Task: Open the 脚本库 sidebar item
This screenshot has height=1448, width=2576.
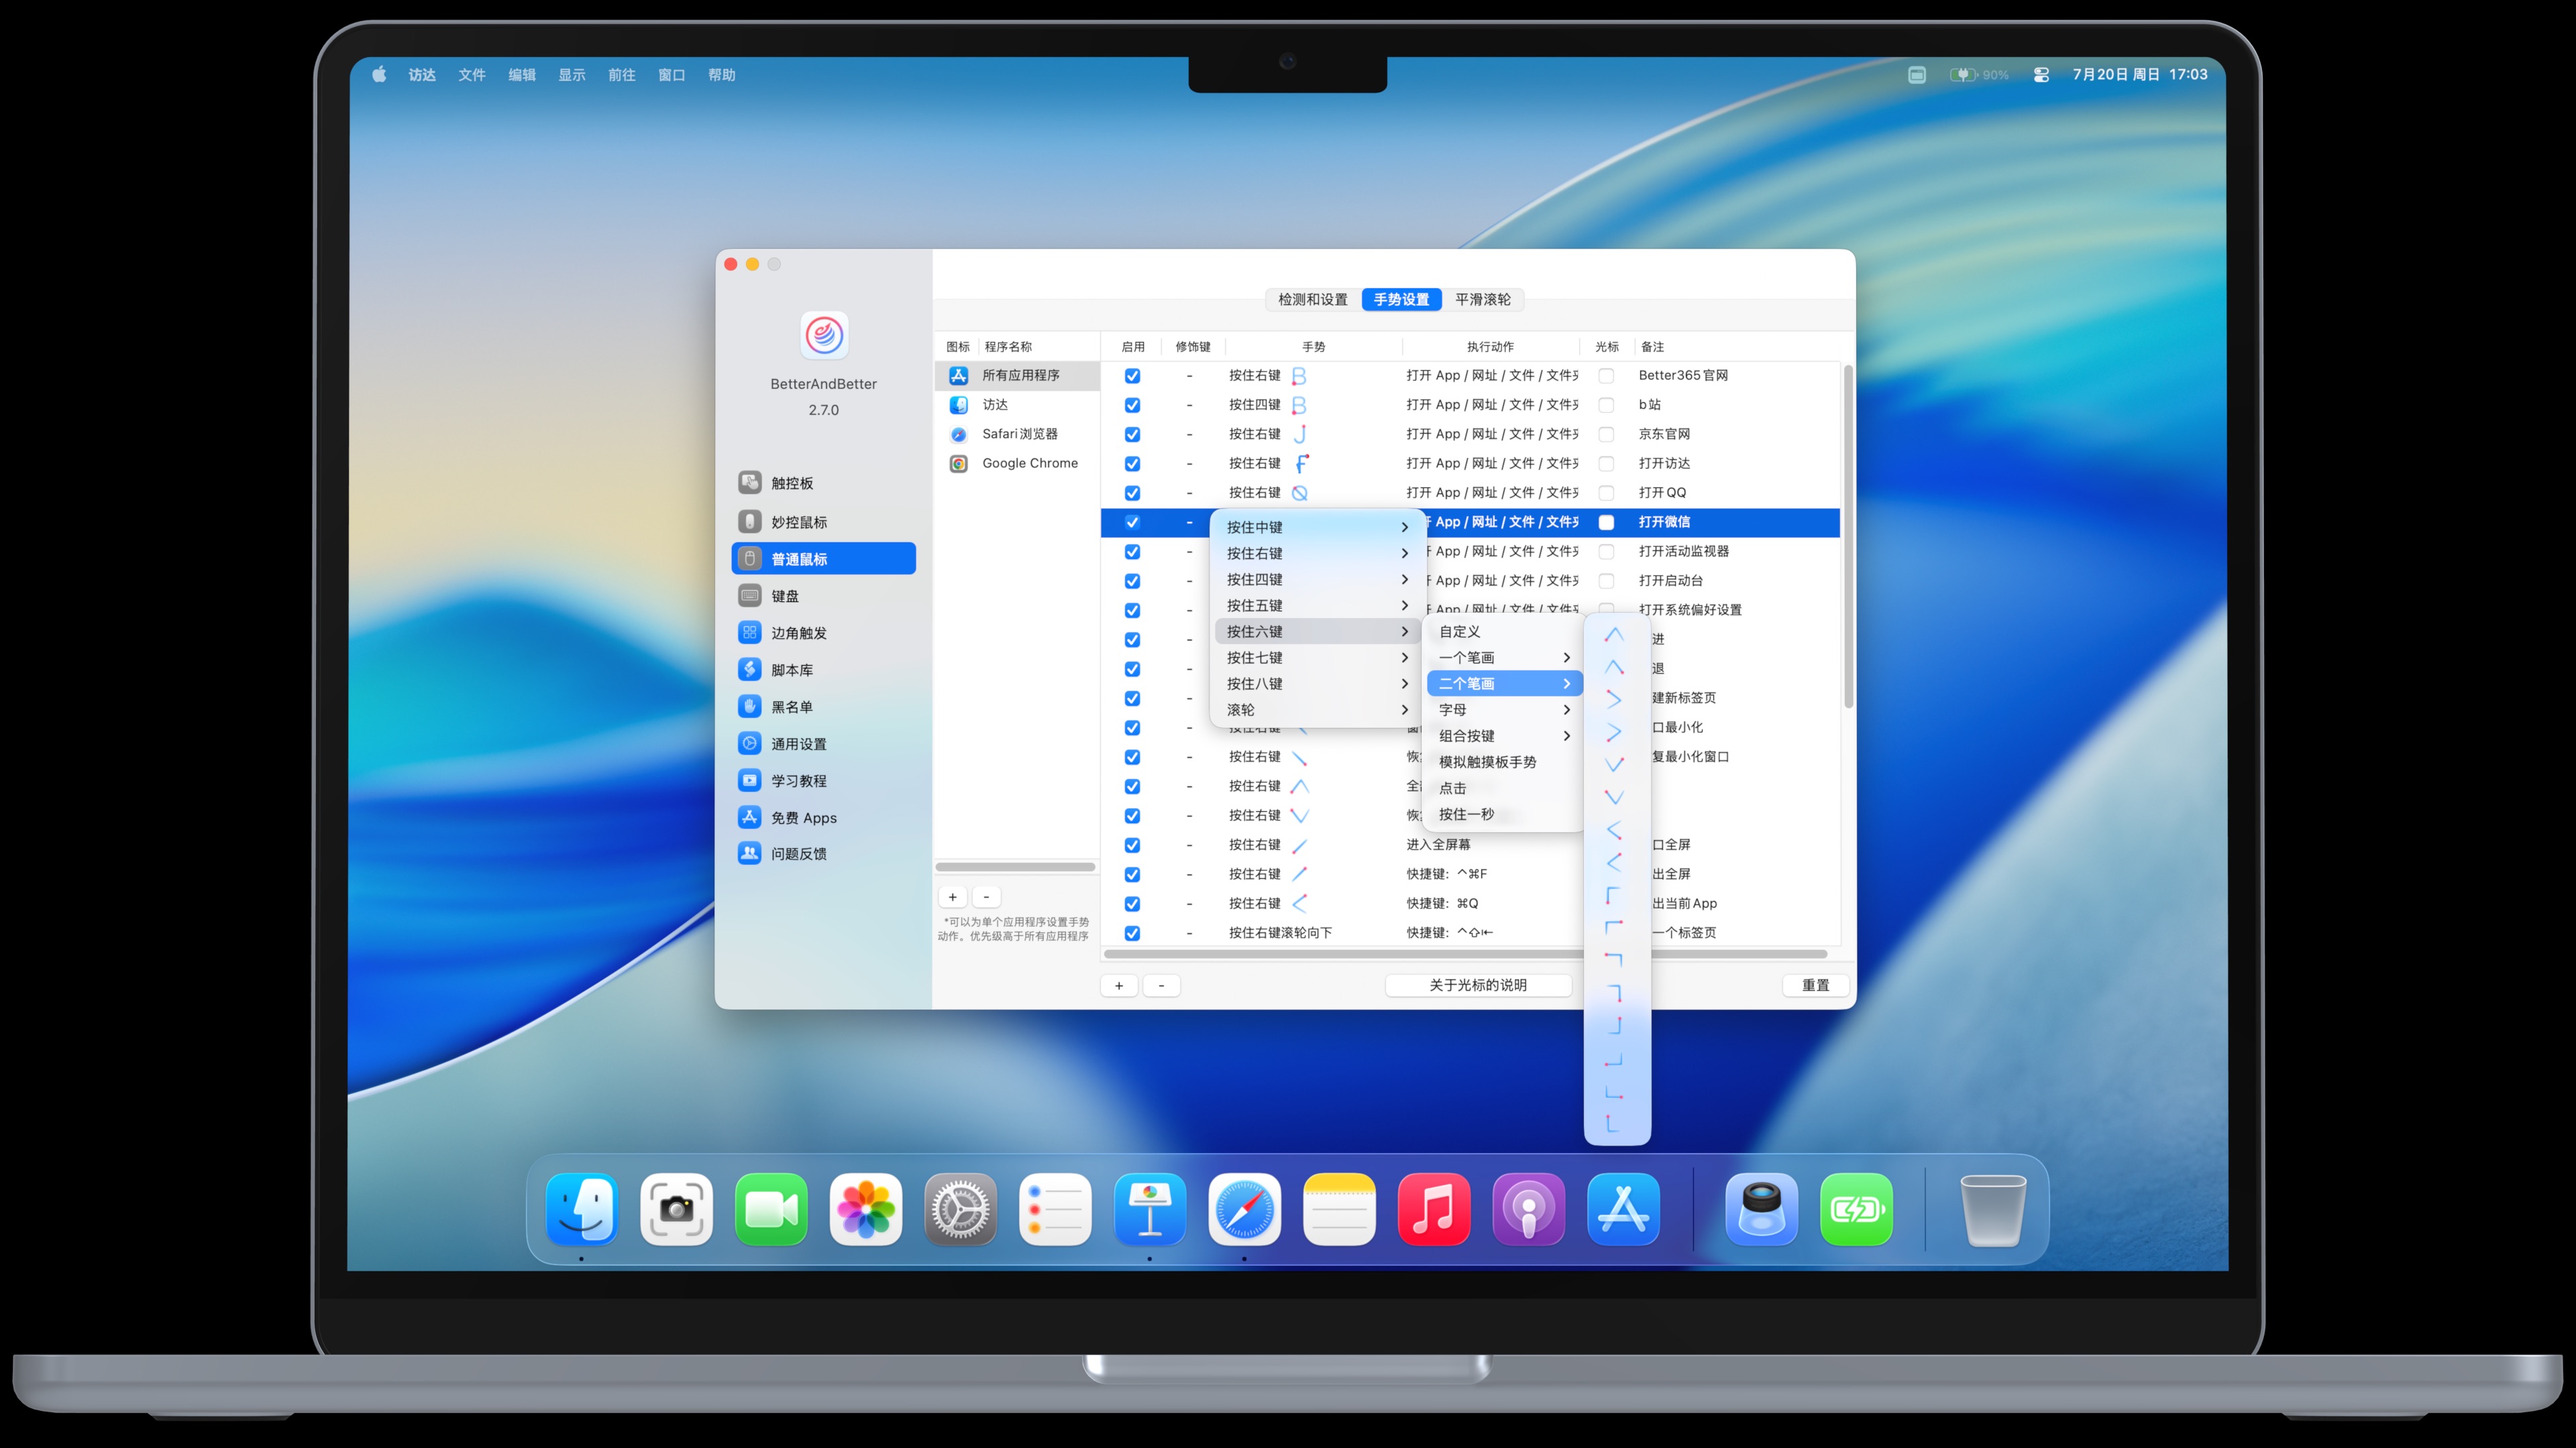Action: 791,670
